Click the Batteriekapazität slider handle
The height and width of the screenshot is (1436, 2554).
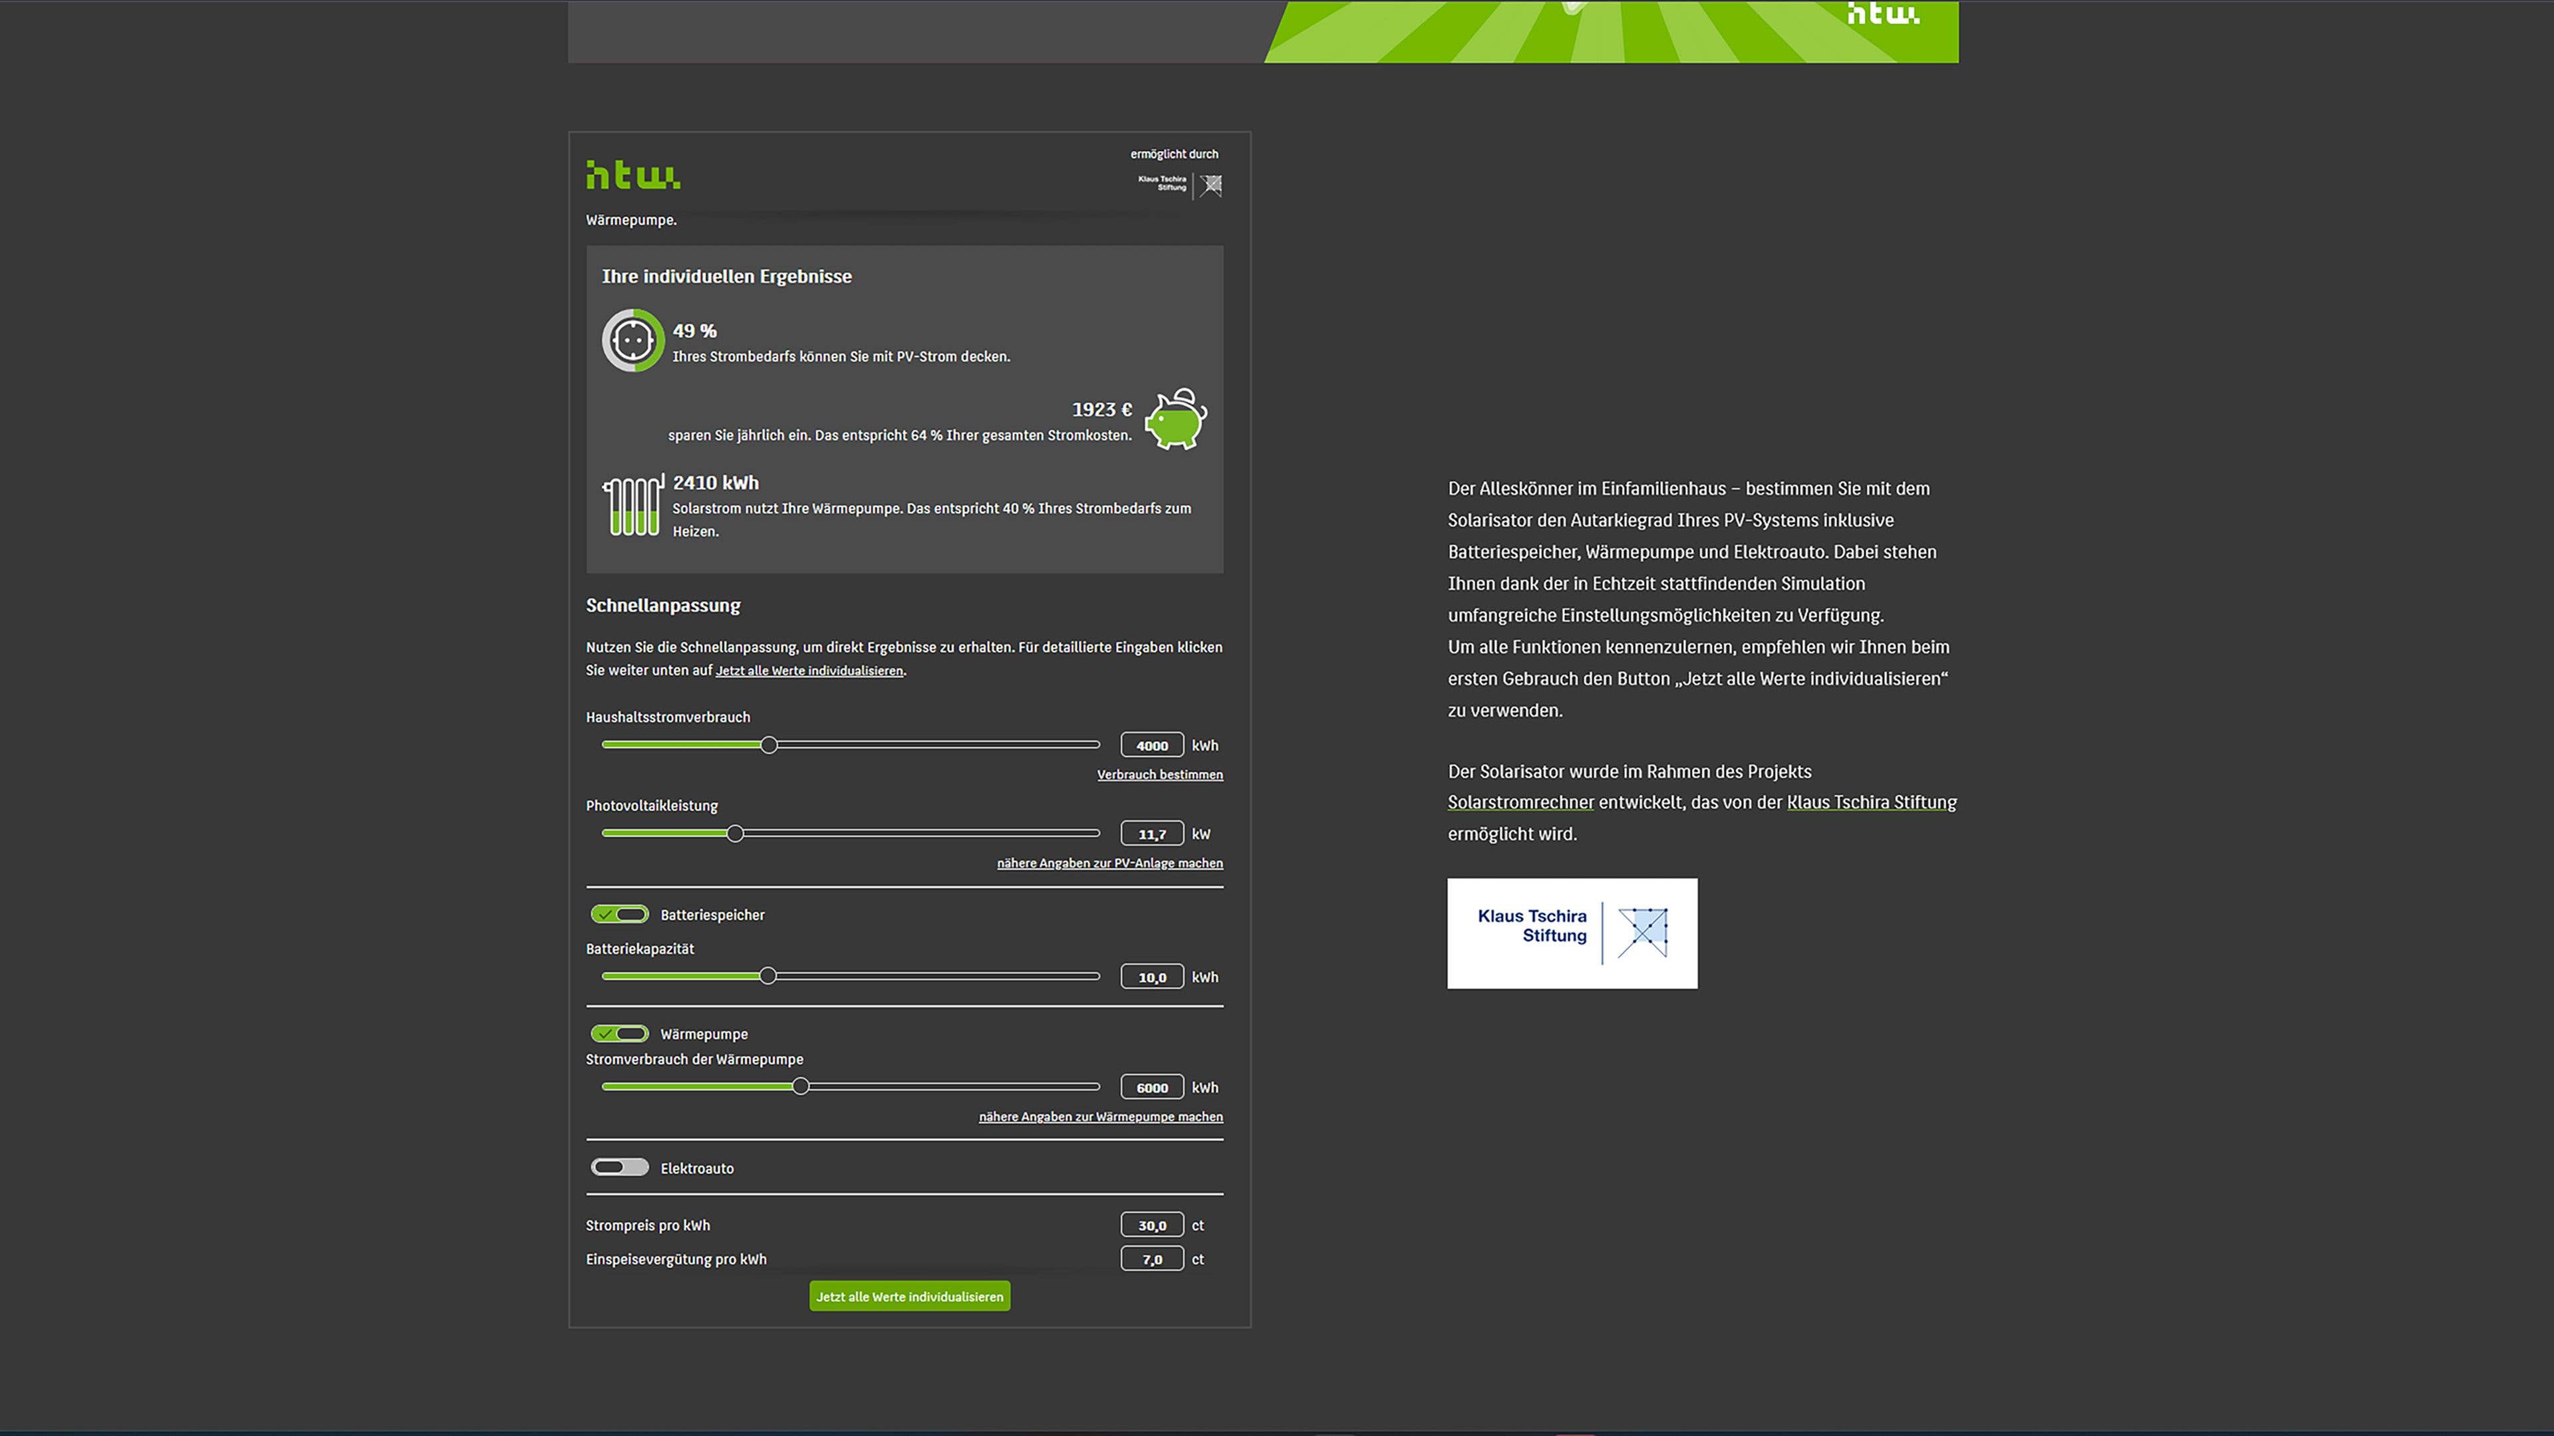pyautogui.click(x=768, y=976)
